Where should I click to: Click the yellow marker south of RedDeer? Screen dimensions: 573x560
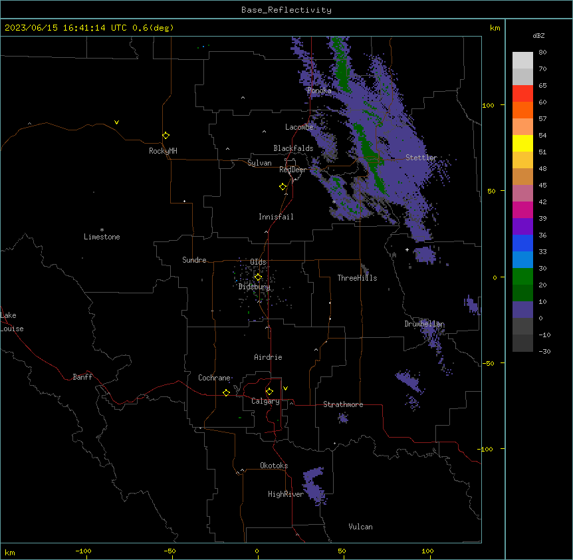click(x=283, y=186)
